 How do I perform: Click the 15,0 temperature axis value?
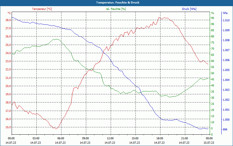[8, 127]
